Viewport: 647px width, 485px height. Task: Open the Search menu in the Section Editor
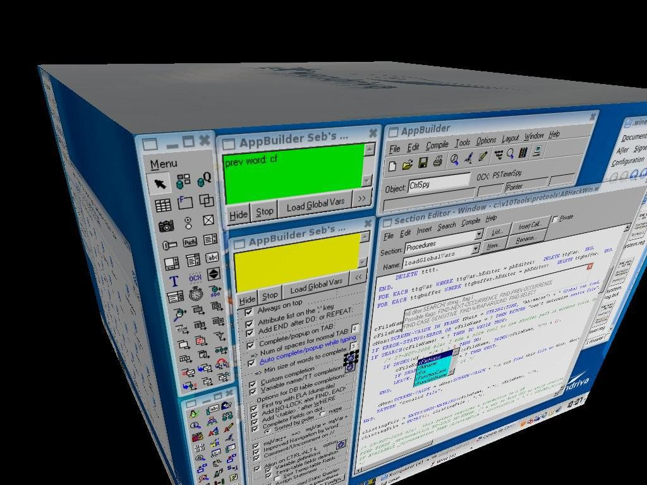[447, 225]
